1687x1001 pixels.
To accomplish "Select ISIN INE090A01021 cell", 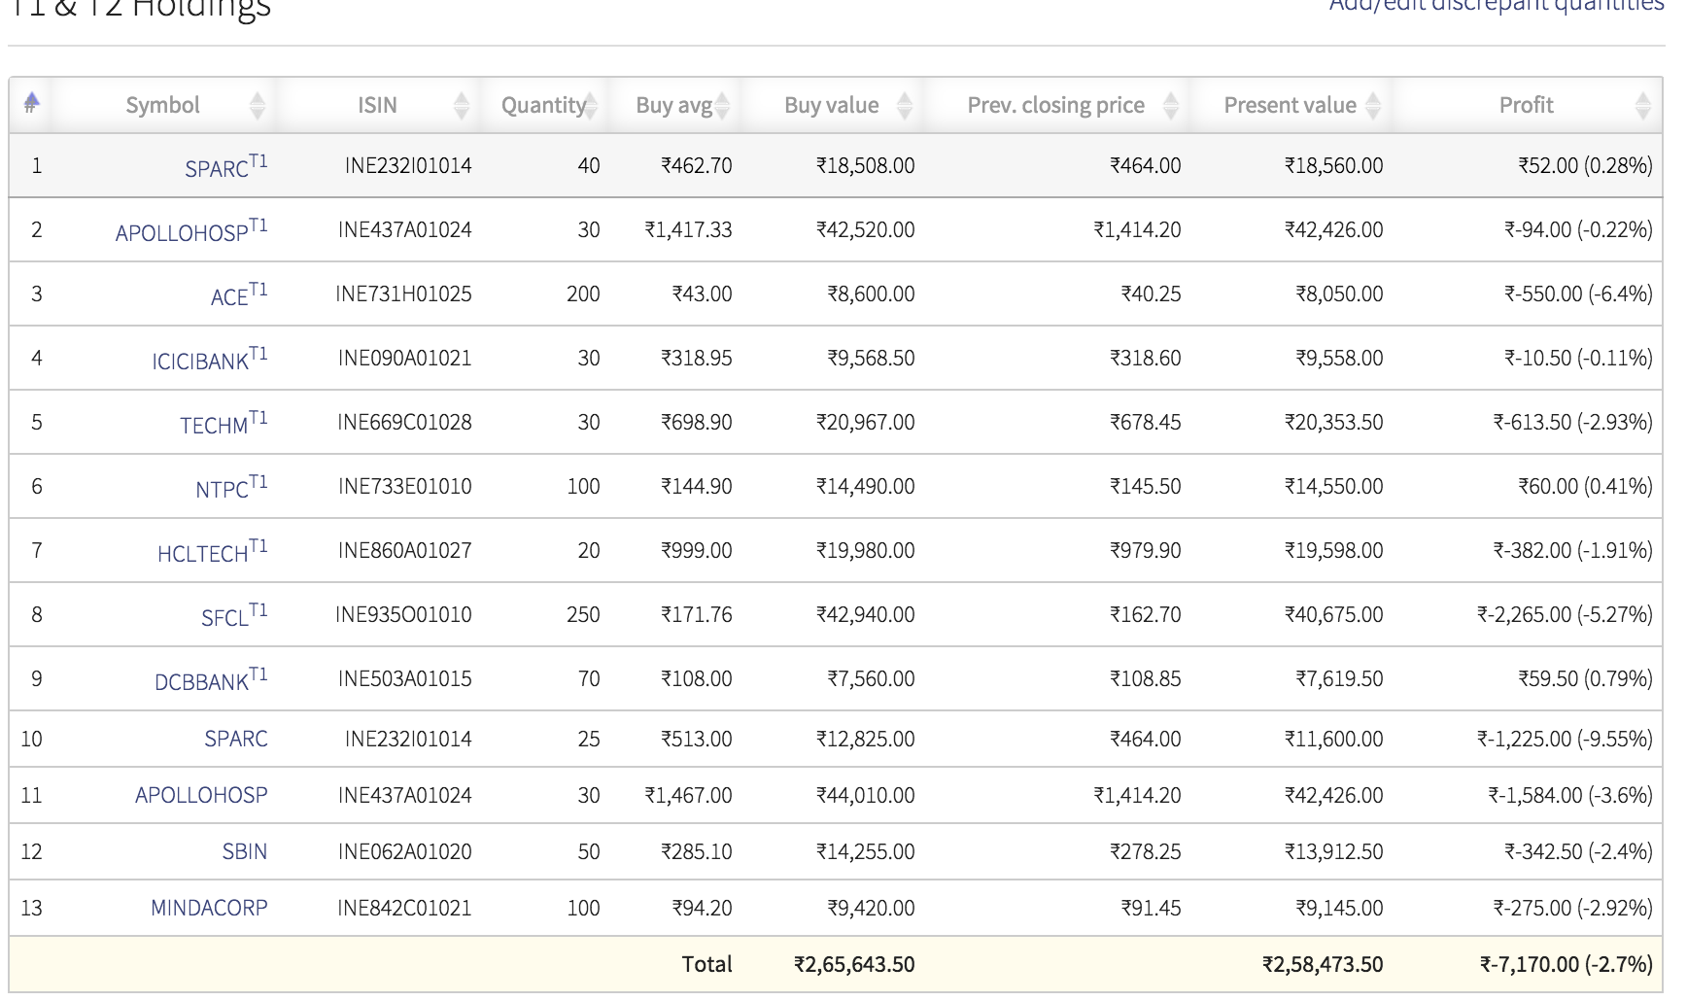I will (404, 358).
